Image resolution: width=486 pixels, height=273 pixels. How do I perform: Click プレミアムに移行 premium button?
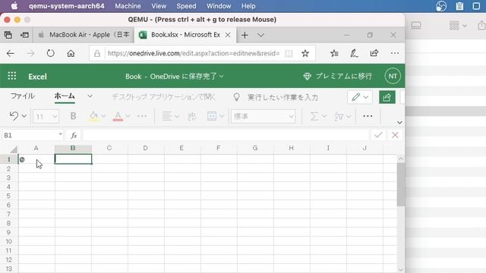click(x=337, y=76)
